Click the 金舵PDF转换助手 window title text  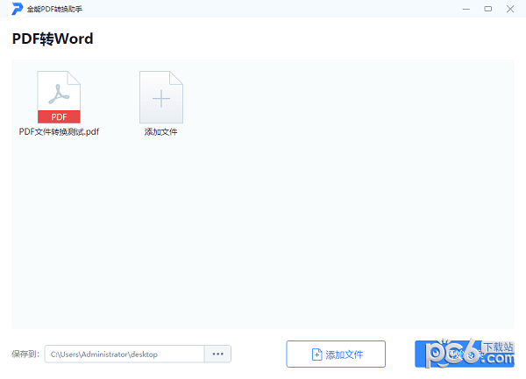[x=54, y=9]
